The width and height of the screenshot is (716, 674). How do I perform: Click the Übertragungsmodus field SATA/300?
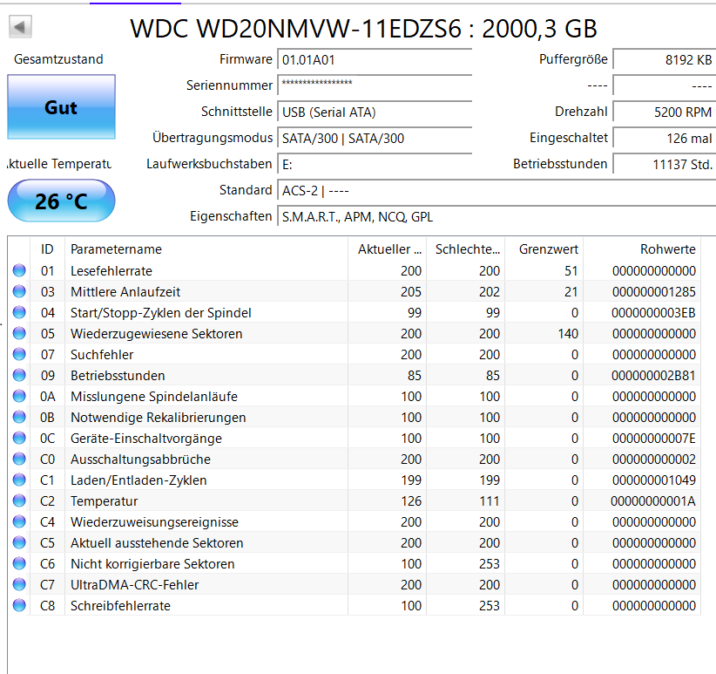click(375, 138)
